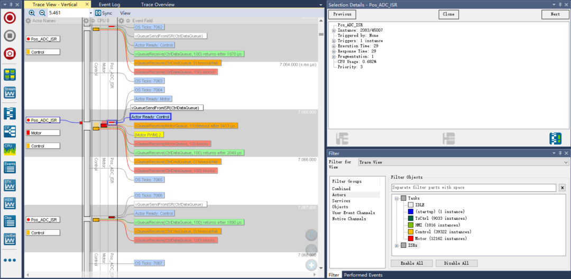Select the User Event Channels filter group
The image size is (571, 279).
pyautogui.click(x=354, y=213)
